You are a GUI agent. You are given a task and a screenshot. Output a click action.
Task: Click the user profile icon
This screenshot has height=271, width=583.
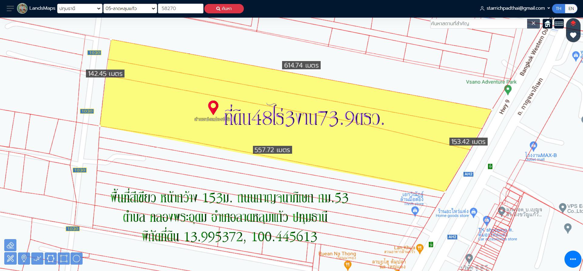point(482,9)
